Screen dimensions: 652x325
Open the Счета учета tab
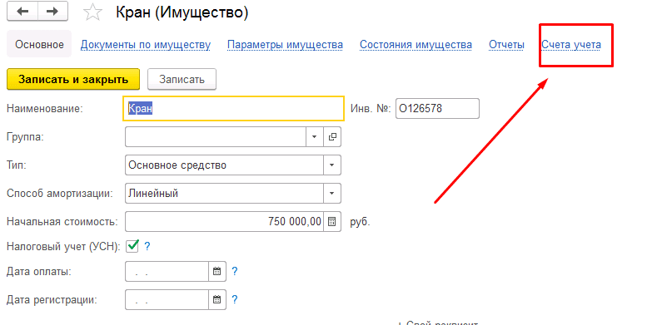(571, 44)
